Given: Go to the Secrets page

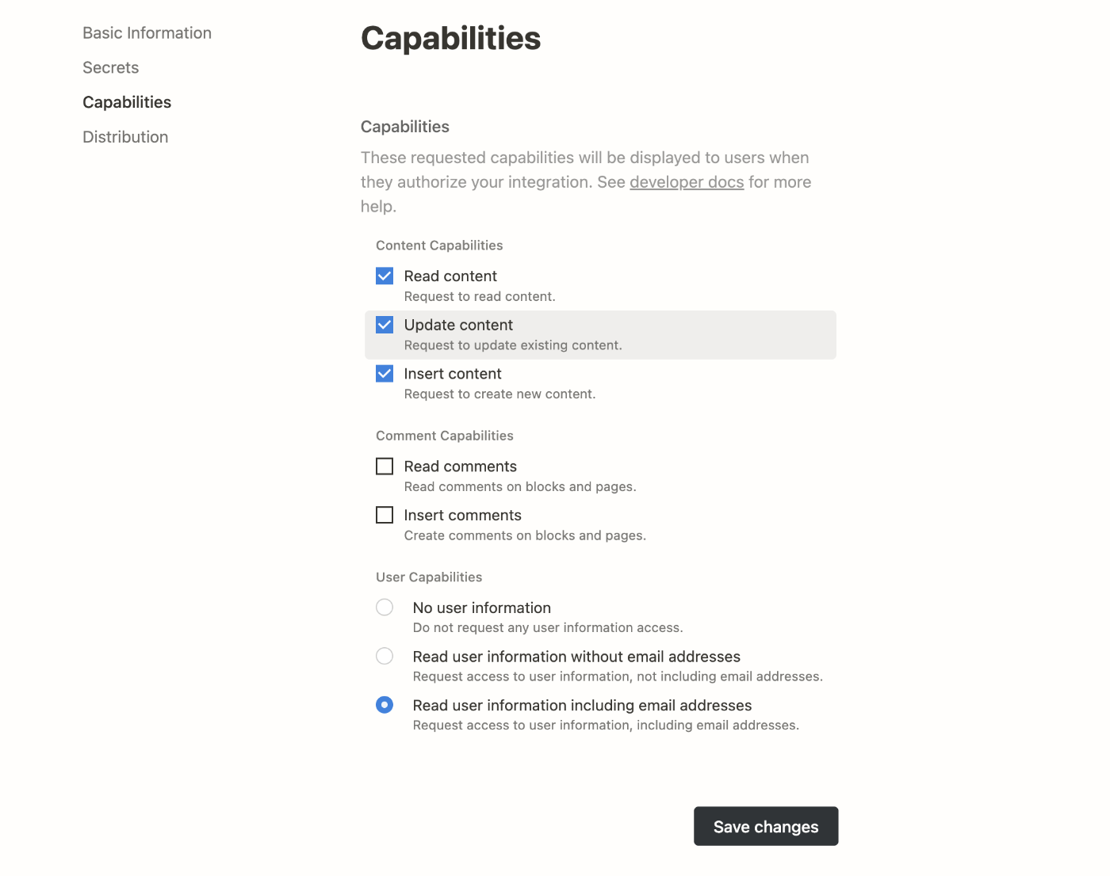Looking at the screenshot, I should click(110, 68).
